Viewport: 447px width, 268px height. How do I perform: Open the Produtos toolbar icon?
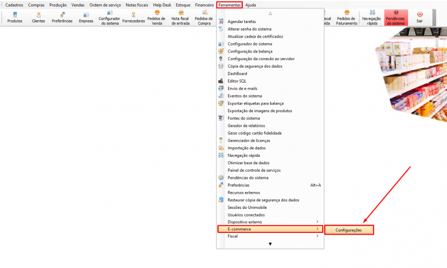[x=15, y=17]
